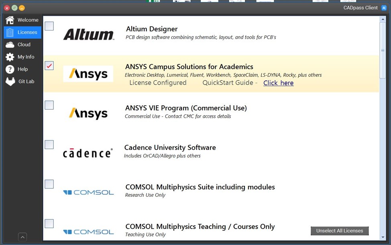Click the Altium logo
The width and height of the screenshot is (391, 245).
(89, 35)
